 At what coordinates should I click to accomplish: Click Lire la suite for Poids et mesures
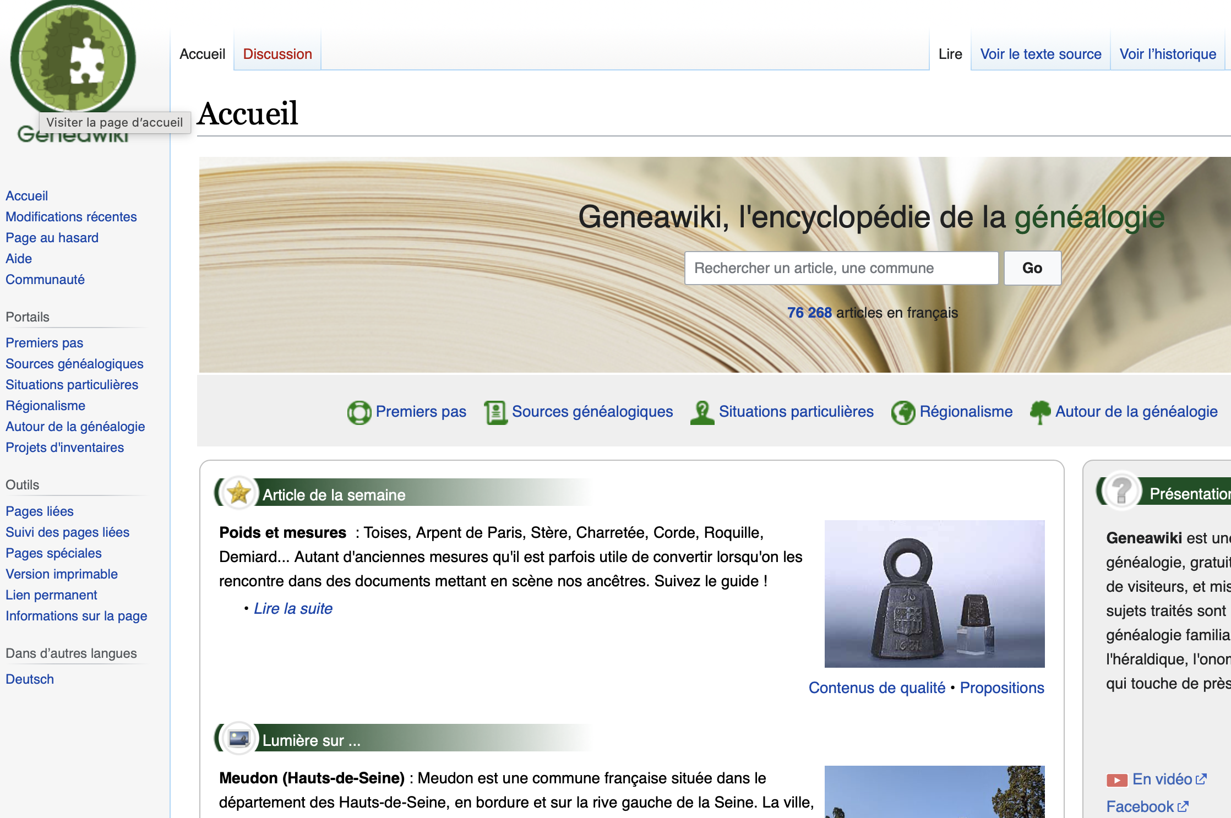tap(293, 609)
